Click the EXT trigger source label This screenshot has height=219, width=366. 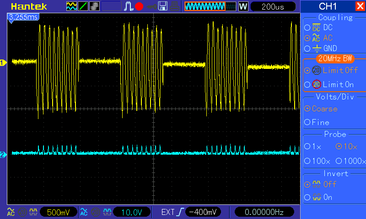click(x=168, y=212)
